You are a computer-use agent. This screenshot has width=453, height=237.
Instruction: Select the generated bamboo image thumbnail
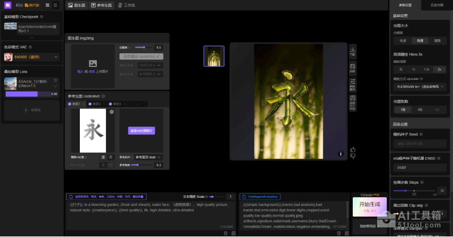213,56
